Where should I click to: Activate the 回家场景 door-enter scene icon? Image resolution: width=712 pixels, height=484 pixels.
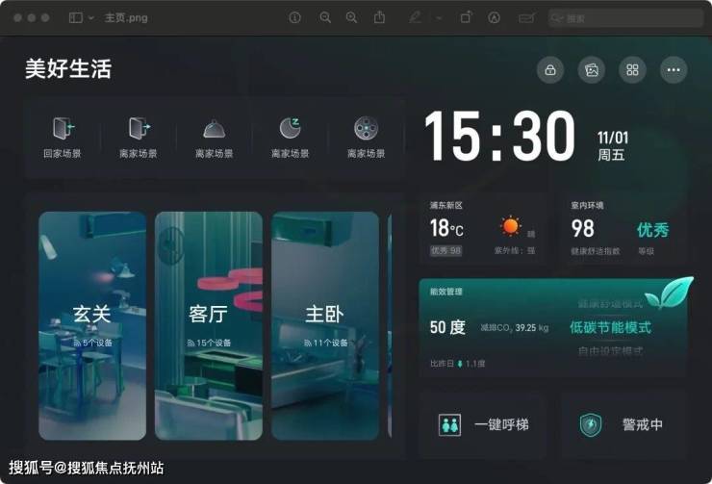[x=63, y=129]
